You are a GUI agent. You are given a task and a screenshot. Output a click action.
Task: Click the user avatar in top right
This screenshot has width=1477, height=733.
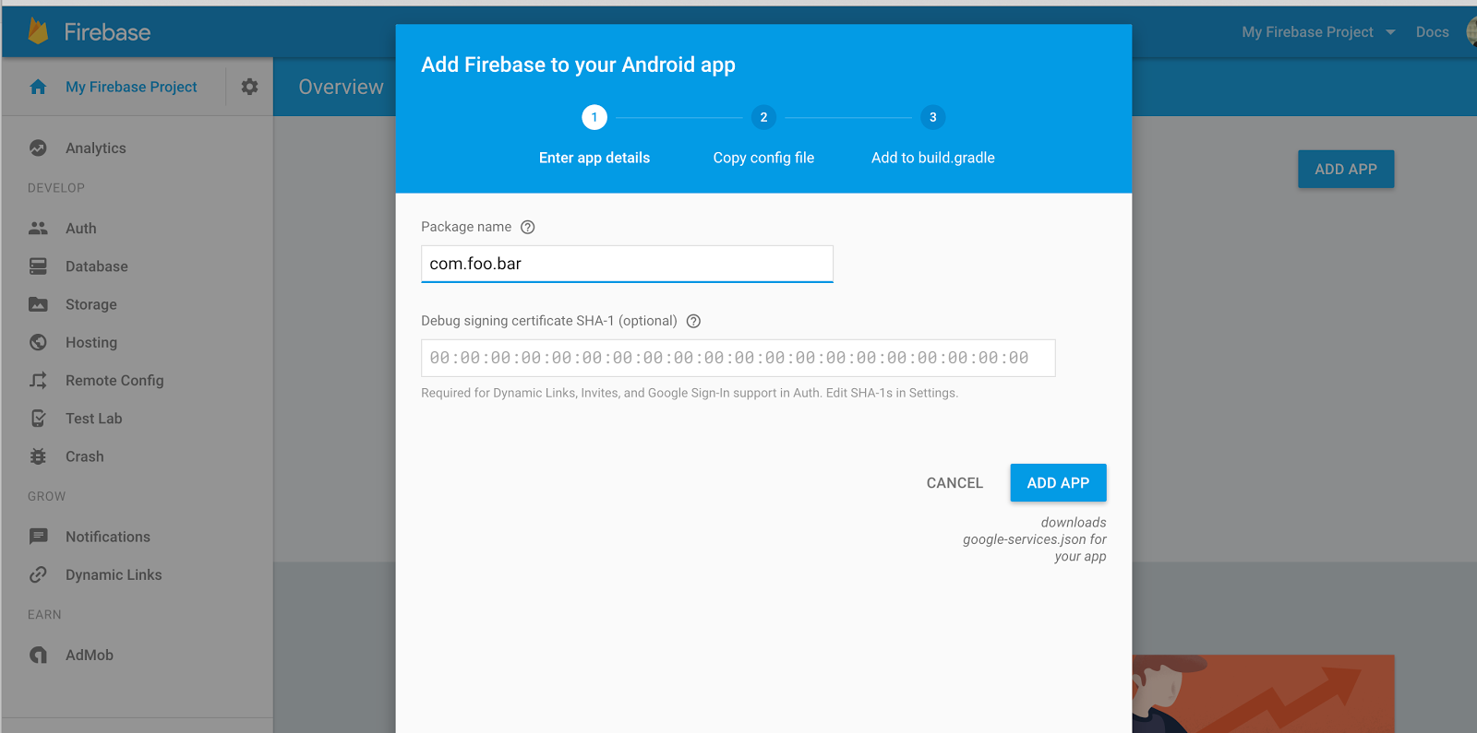pyautogui.click(x=1471, y=31)
